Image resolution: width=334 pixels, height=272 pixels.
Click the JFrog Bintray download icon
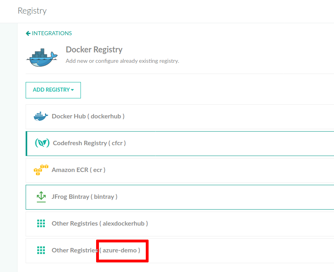[x=40, y=197]
